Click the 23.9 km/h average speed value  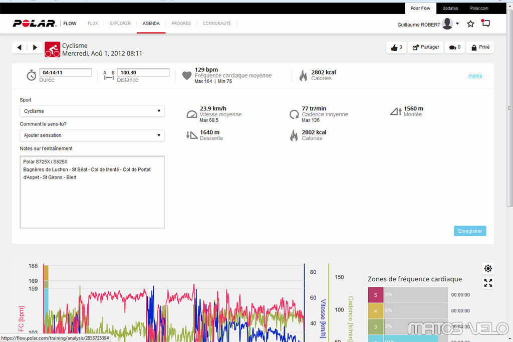click(213, 108)
